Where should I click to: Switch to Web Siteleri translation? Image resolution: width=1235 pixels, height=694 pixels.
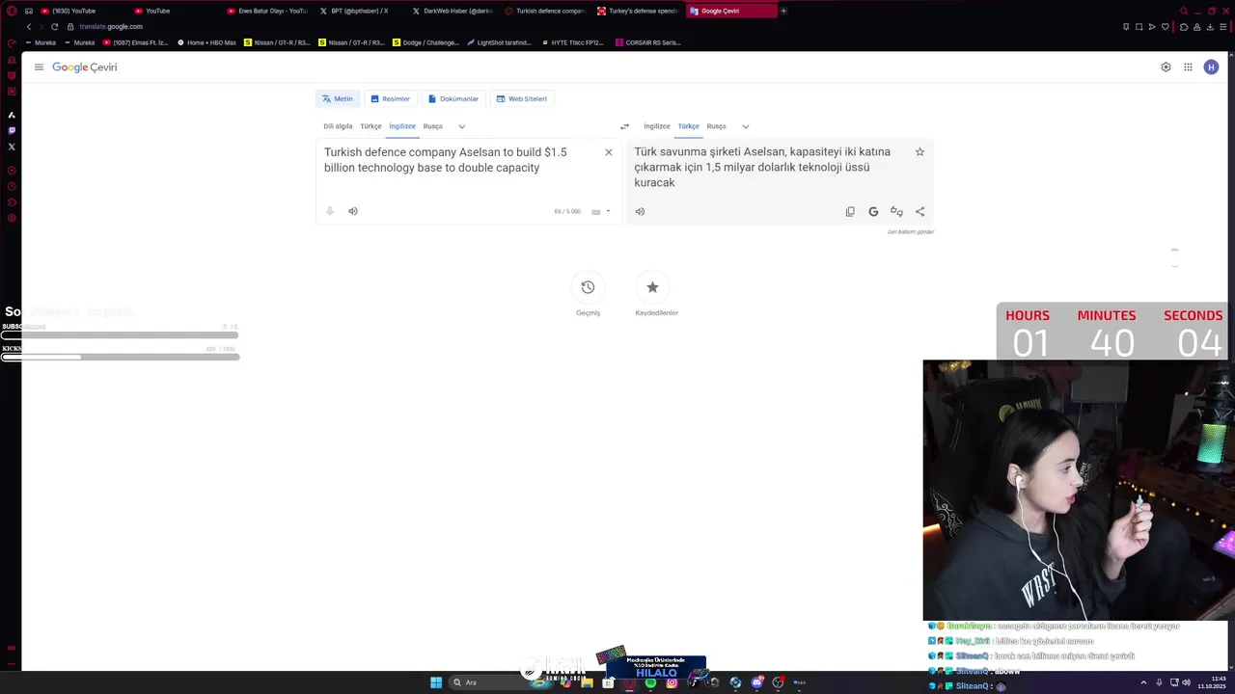tap(522, 98)
